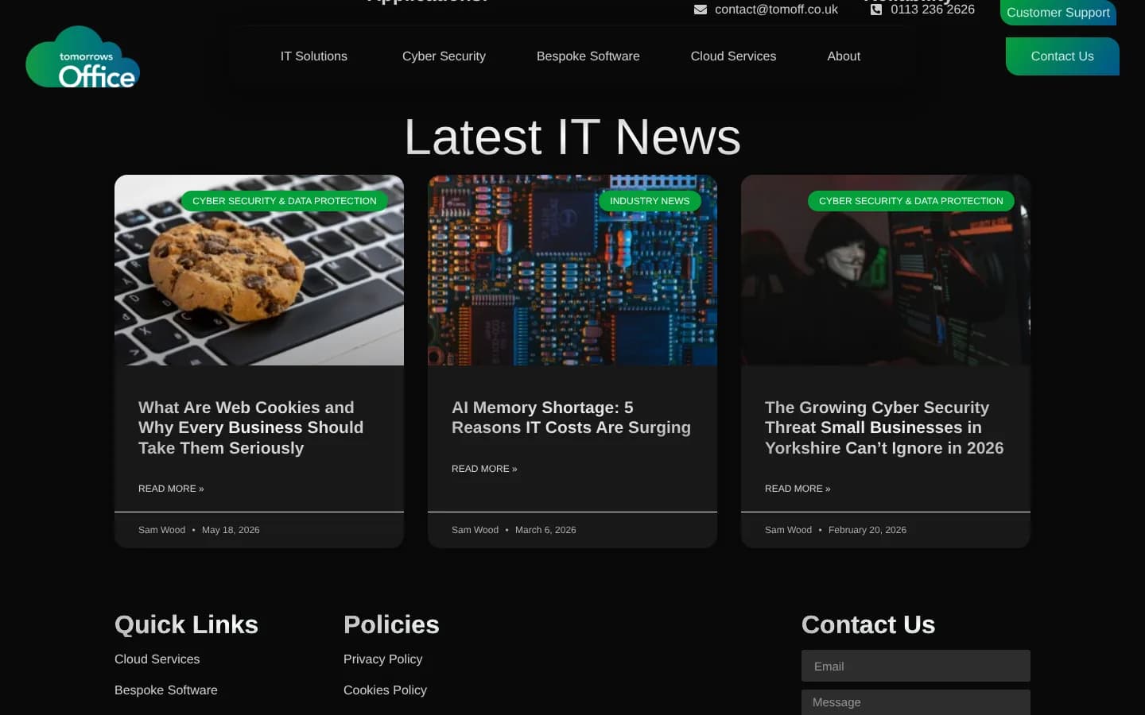1145x715 pixels.
Task: Open the Bespoke Software quick link in footer
Action: coord(166,690)
